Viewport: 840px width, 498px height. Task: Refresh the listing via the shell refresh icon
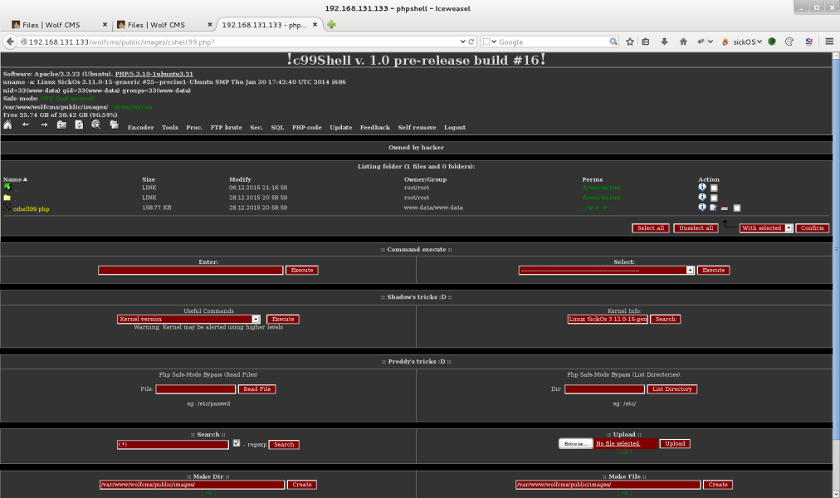pos(79,124)
